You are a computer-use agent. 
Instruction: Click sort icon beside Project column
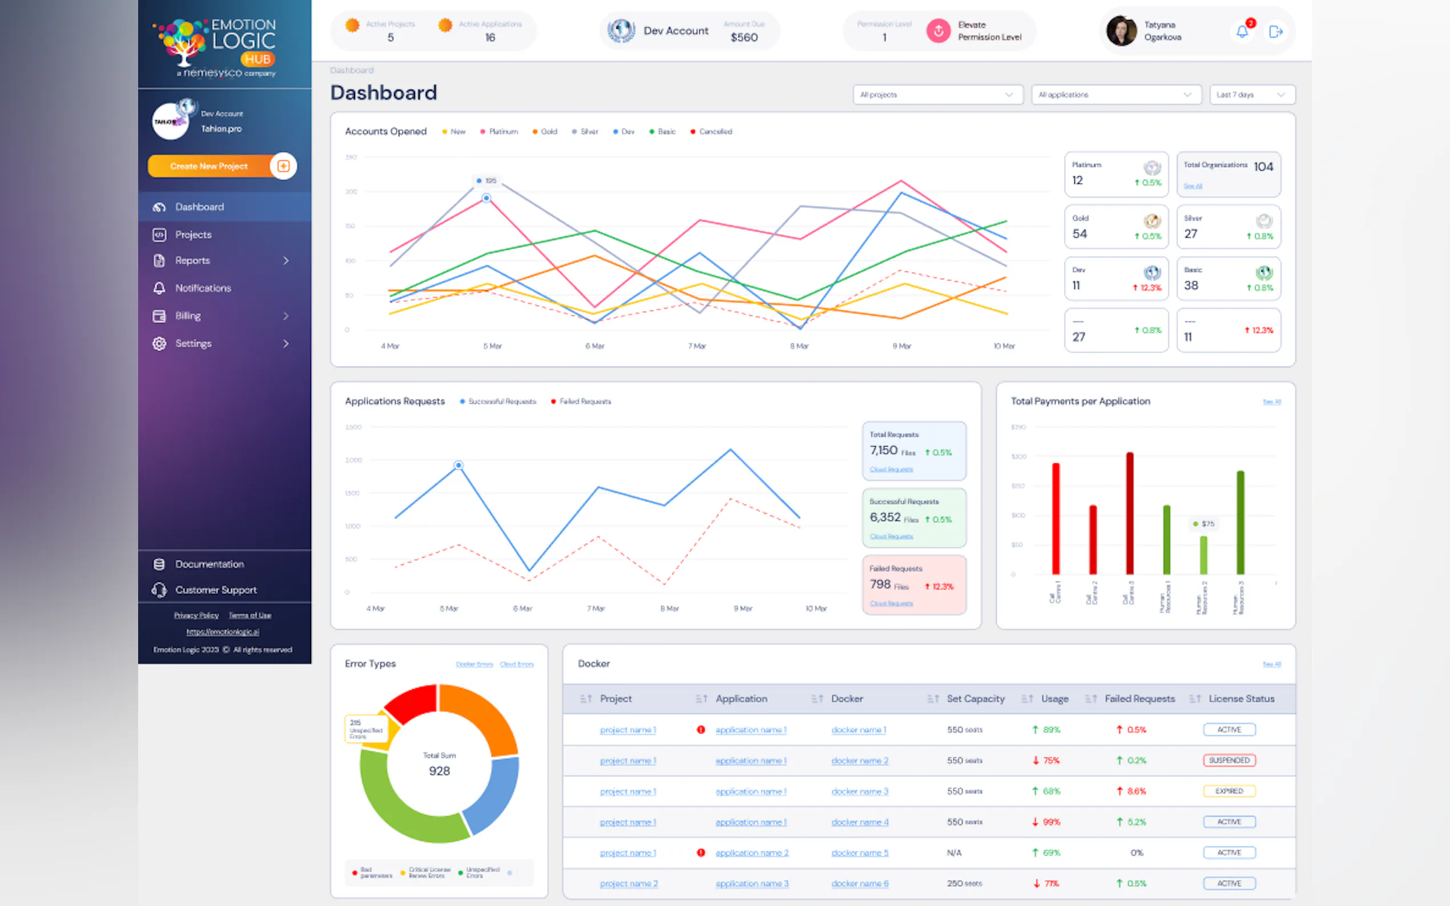click(x=586, y=699)
